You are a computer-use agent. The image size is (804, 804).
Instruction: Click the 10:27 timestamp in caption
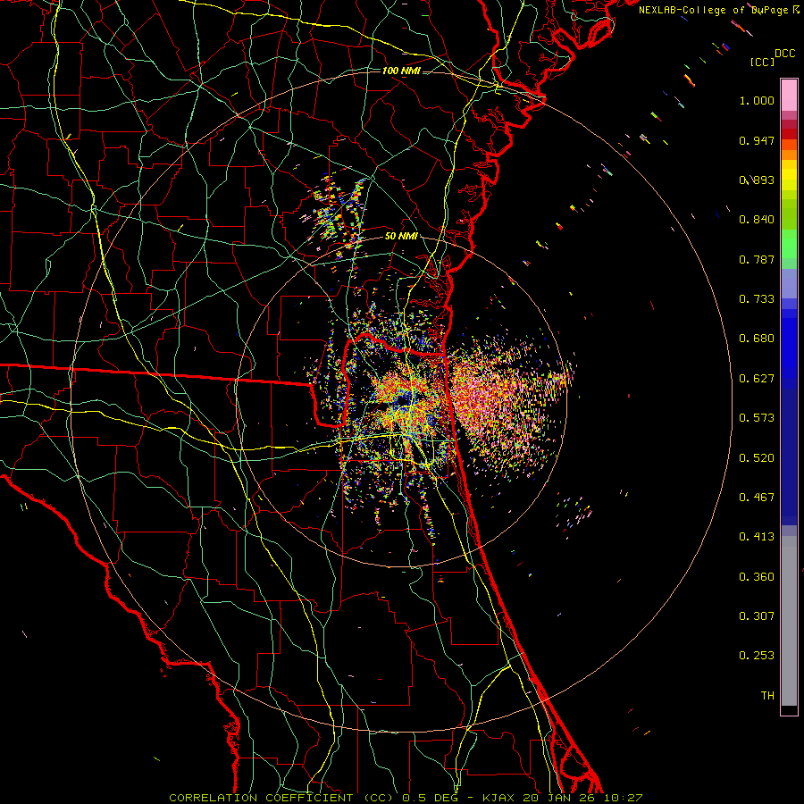pyautogui.click(x=625, y=798)
